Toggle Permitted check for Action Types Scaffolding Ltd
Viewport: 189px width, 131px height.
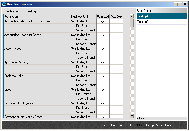click(x=103, y=49)
